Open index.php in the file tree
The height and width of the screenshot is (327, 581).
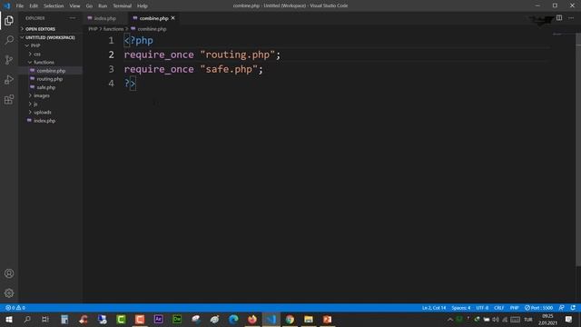tap(44, 121)
